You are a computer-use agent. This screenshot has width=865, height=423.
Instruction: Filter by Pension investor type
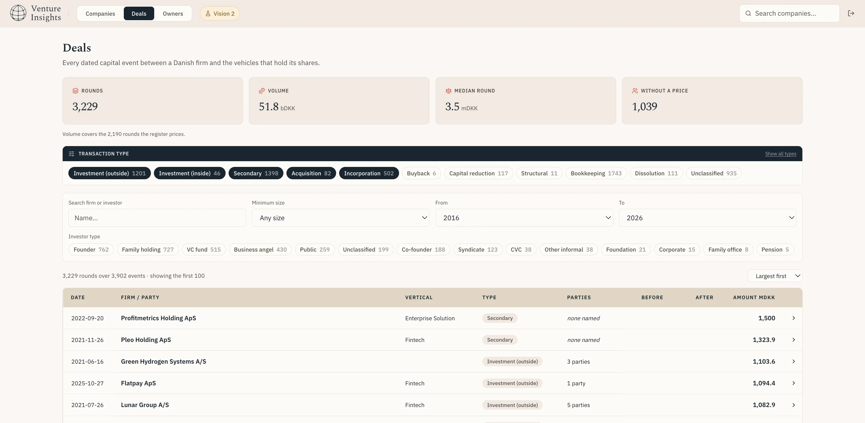pos(775,249)
